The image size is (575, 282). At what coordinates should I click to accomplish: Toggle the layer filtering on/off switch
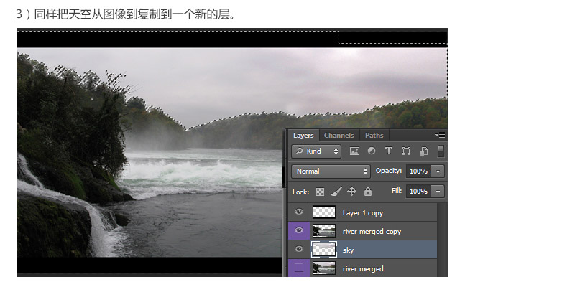coord(441,151)
